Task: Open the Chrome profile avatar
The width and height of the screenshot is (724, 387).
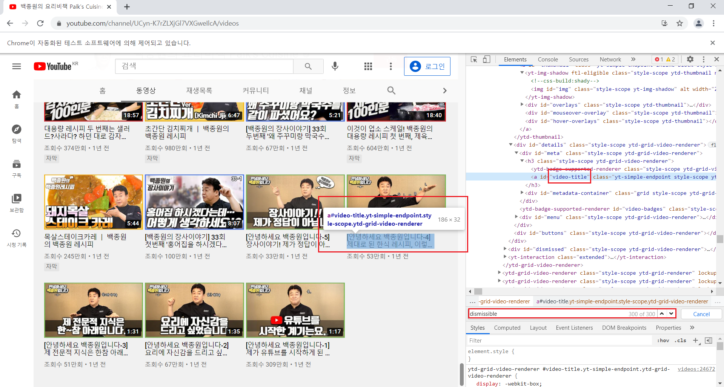Action: pos(699,23)
